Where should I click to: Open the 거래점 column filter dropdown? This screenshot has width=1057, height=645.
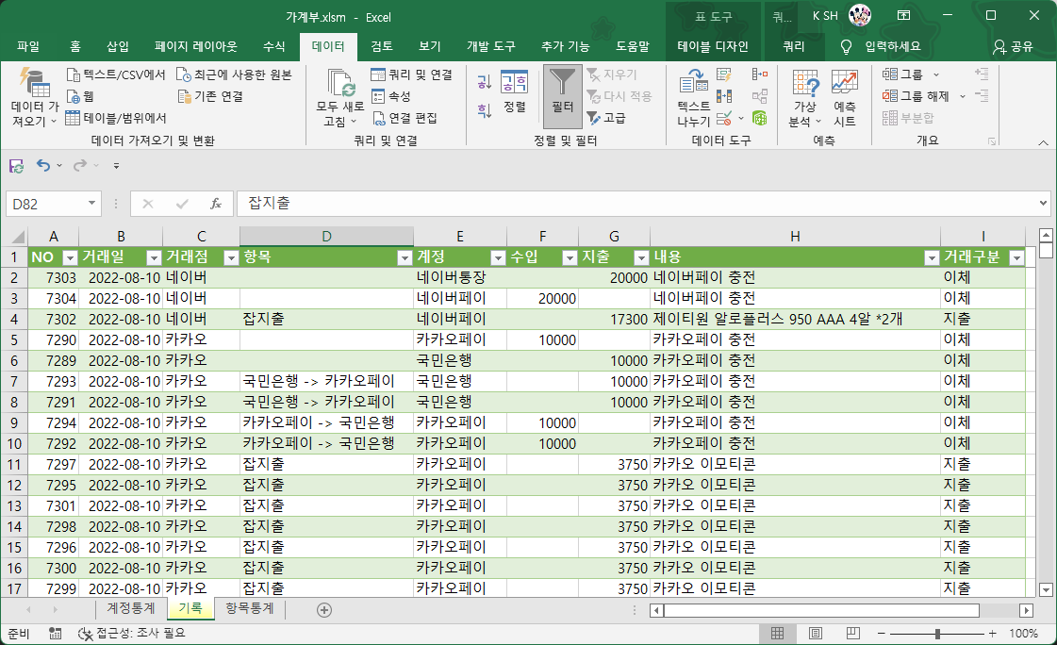231,257
